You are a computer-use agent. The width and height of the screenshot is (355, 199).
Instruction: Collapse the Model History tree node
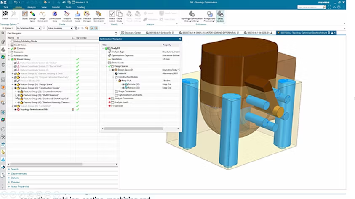click(9, 59)
